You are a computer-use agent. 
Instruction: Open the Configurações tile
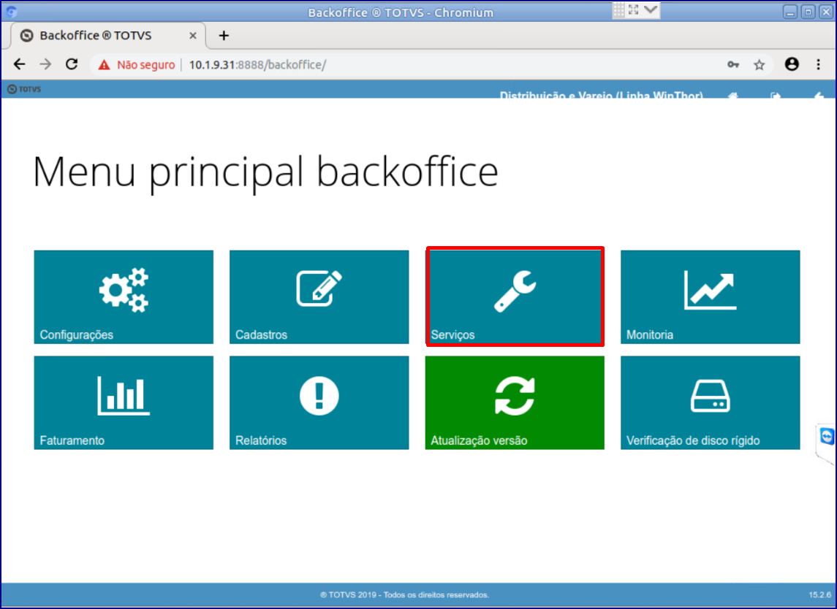(124, 297)
